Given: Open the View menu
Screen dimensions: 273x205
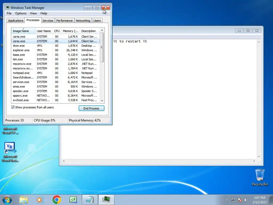Looking at the screenshot, I should [33, 13].
